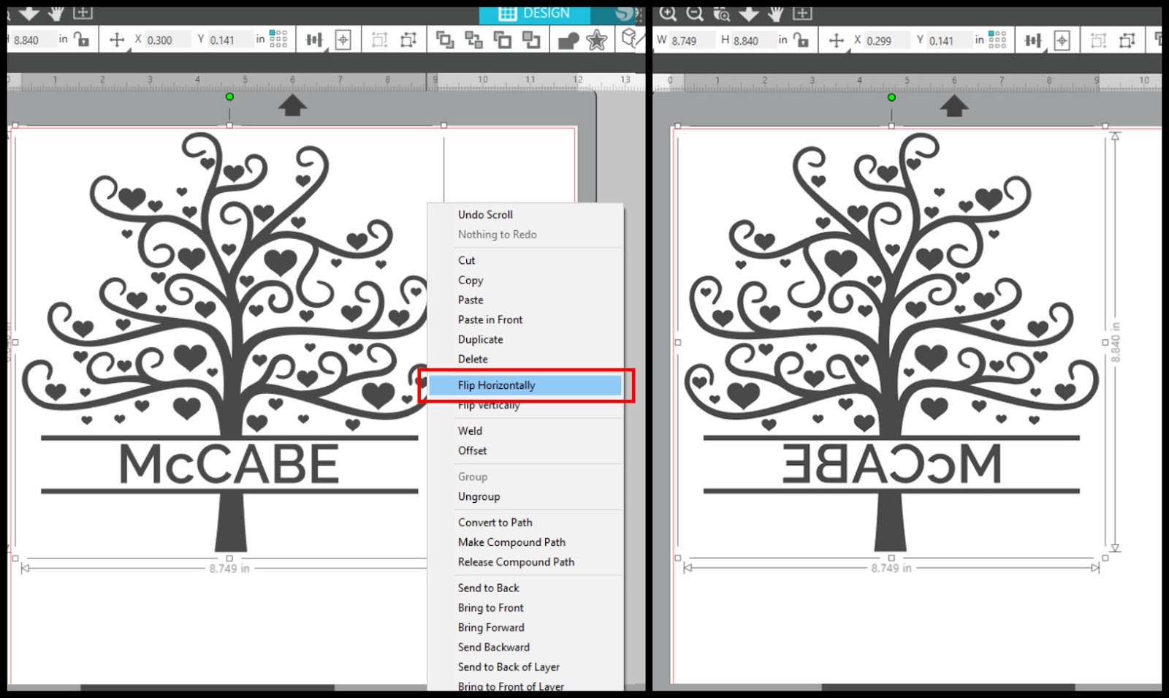Click the down arrow icon in right window
This screenshot has height=698, width=1169.
(749, 13)
